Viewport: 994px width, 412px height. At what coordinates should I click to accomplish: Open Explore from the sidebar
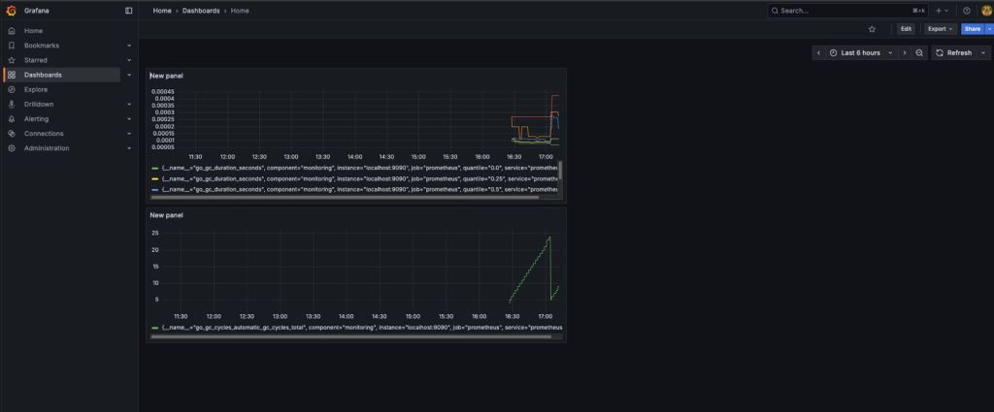click(36, 89)
